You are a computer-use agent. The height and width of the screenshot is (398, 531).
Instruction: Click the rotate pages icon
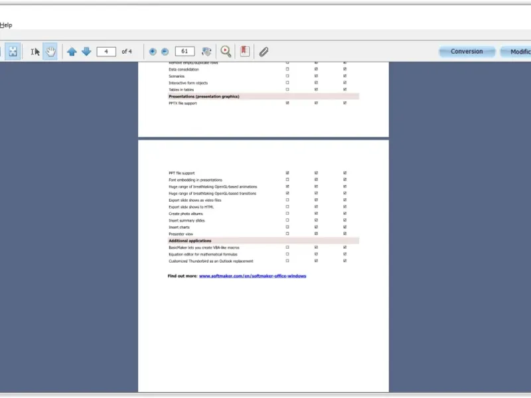[206, 52]
